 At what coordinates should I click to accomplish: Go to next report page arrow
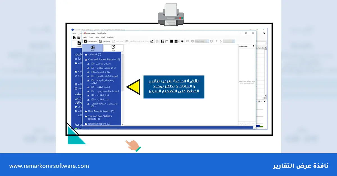click(x=221, y=41)
